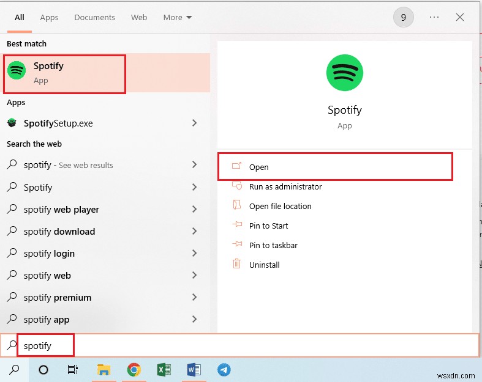The width and height of the screenshot is (482, 382).
Task: Click the taskbar Search magnifier icon
Action: tap(14, 370)
